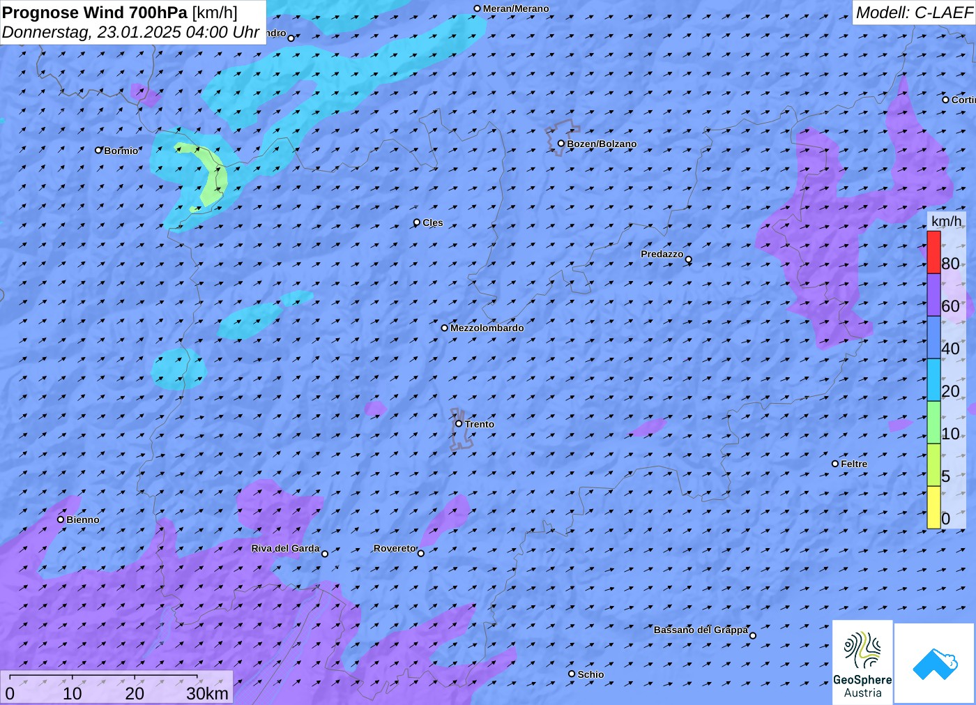This screenshot has width=976, height=705.
Task: Click the blue house cloud logo
Action: click(935, 663)
